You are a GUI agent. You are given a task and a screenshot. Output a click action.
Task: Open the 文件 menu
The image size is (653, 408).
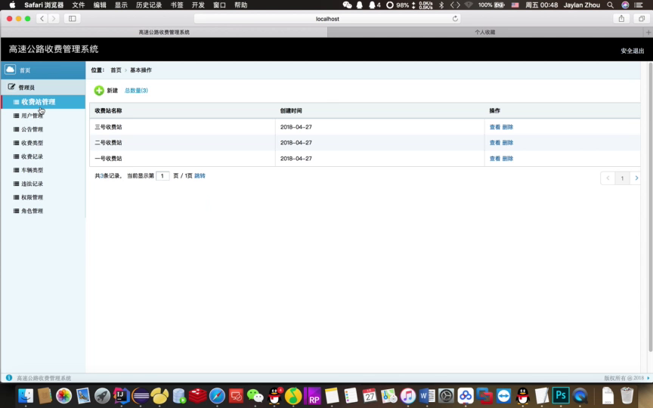coord(79,5)
